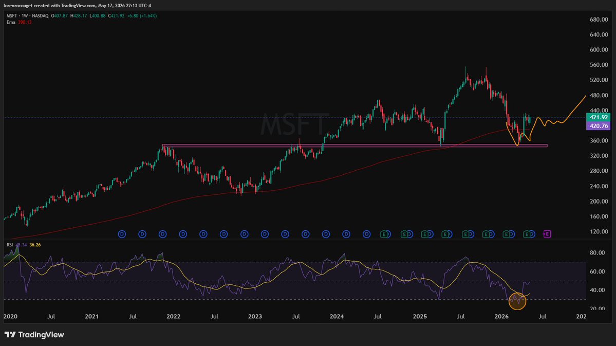
Task: Select the February 2024 dividend D marker
Action: point(346,234)
